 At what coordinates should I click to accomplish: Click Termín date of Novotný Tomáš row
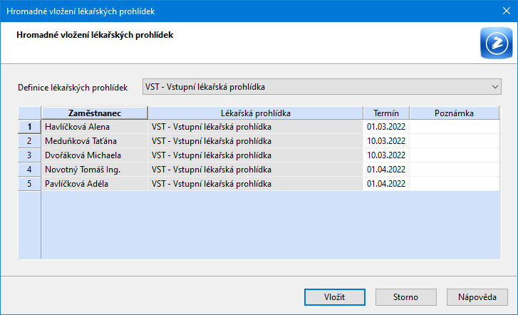386,169
